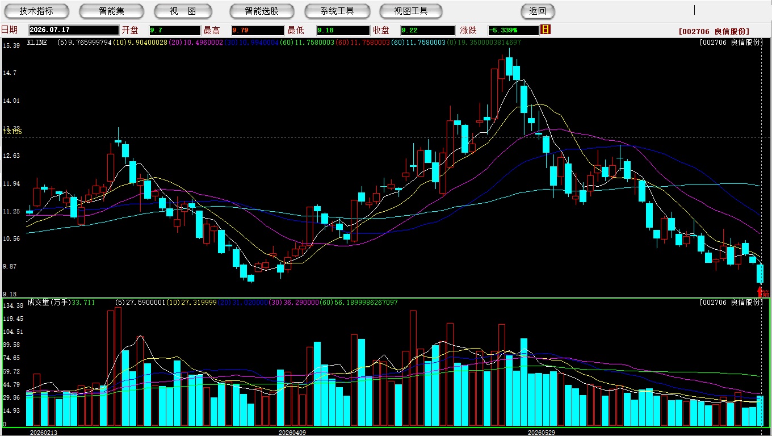This screenshot has height=436, width=772.
Task: Click the 涨跌 label
Action: [468, 30]
